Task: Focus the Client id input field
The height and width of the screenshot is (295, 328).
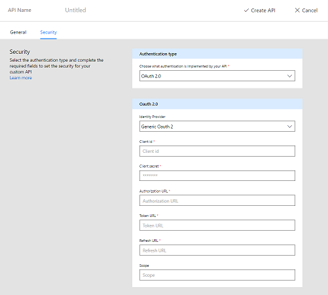Action: tap(217, 151)
